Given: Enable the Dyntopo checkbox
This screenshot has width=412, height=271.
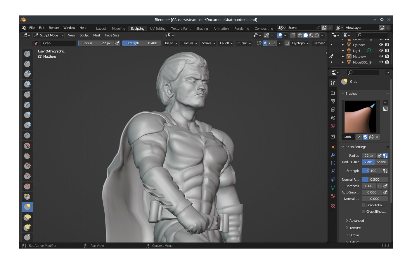Looking at the screenshot, I should pos(287,43).
